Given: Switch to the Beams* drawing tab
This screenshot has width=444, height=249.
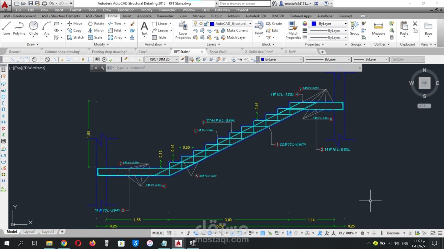Looking at the screenshot, I should point(15,52).
